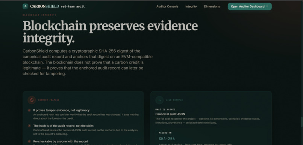
Task: Click 'The hash is of the audit record, not the claim'
Action: (x=64, y=126)
